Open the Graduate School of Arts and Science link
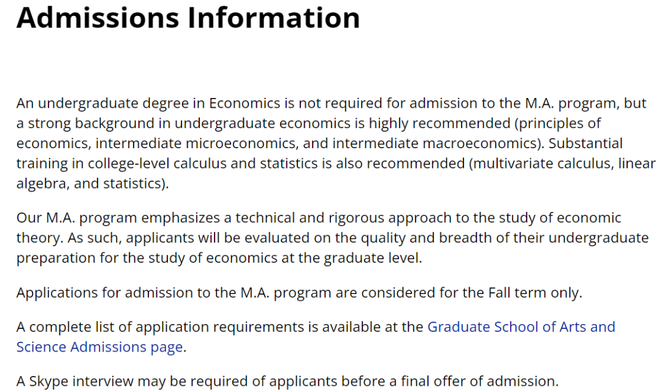Image resolution: width=662 pixels, height=392 pixels. pyautogui.click(x=521, y=326)
